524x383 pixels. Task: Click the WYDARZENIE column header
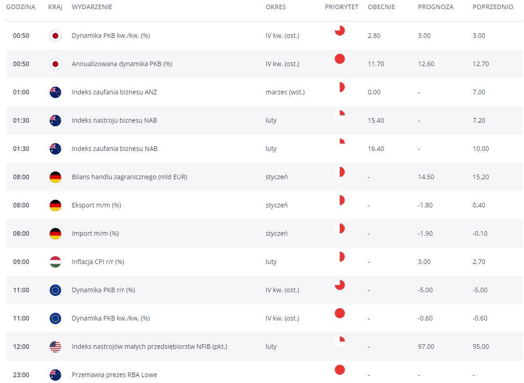coord(92,7)
